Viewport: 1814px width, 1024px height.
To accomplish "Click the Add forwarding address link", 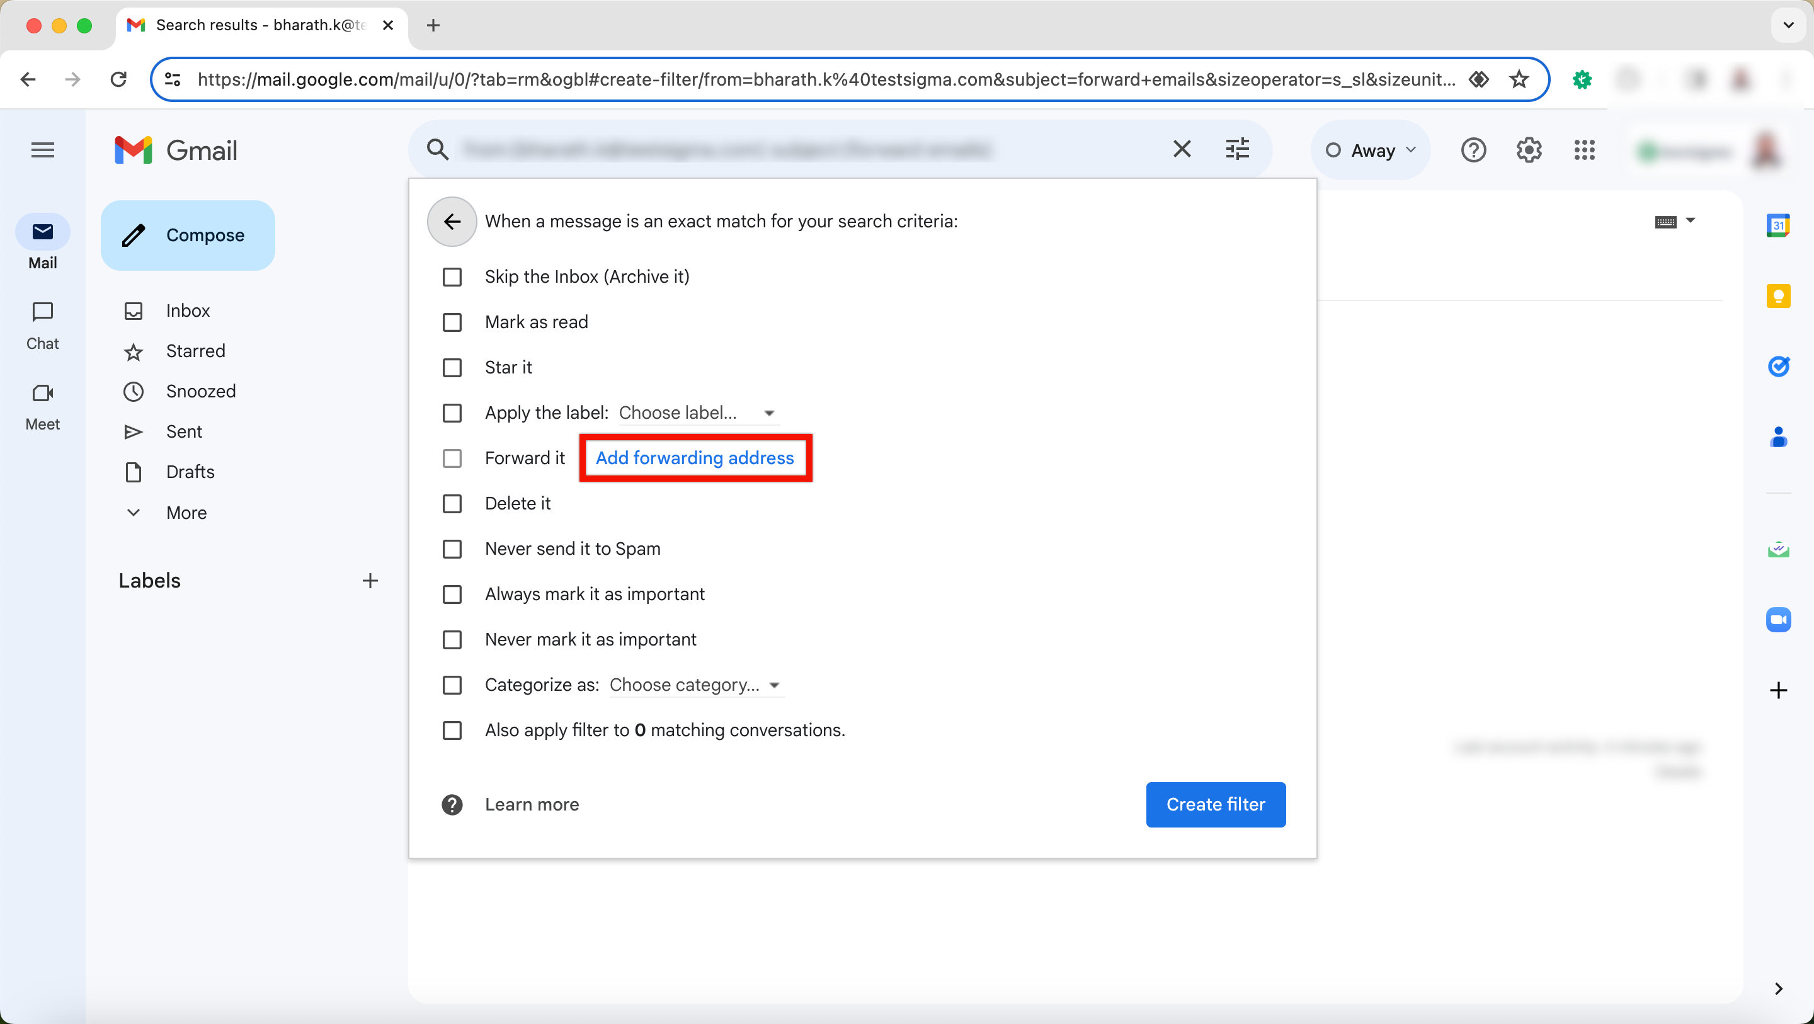I will click(x=694, y=457).
